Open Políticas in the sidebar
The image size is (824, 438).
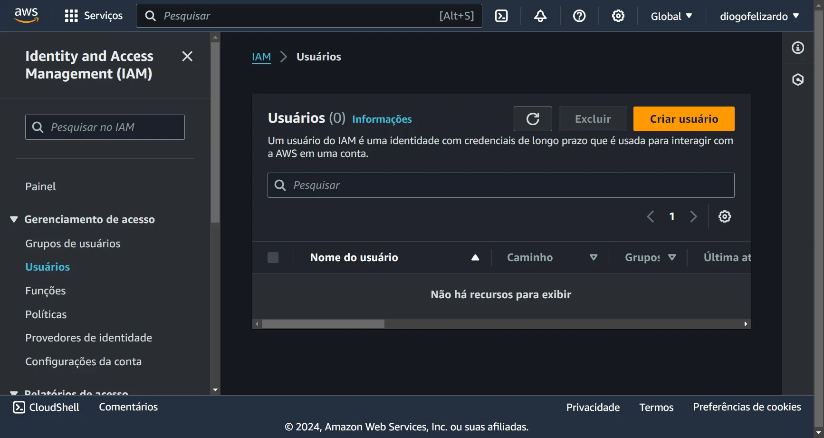click(x=46, y=314)
